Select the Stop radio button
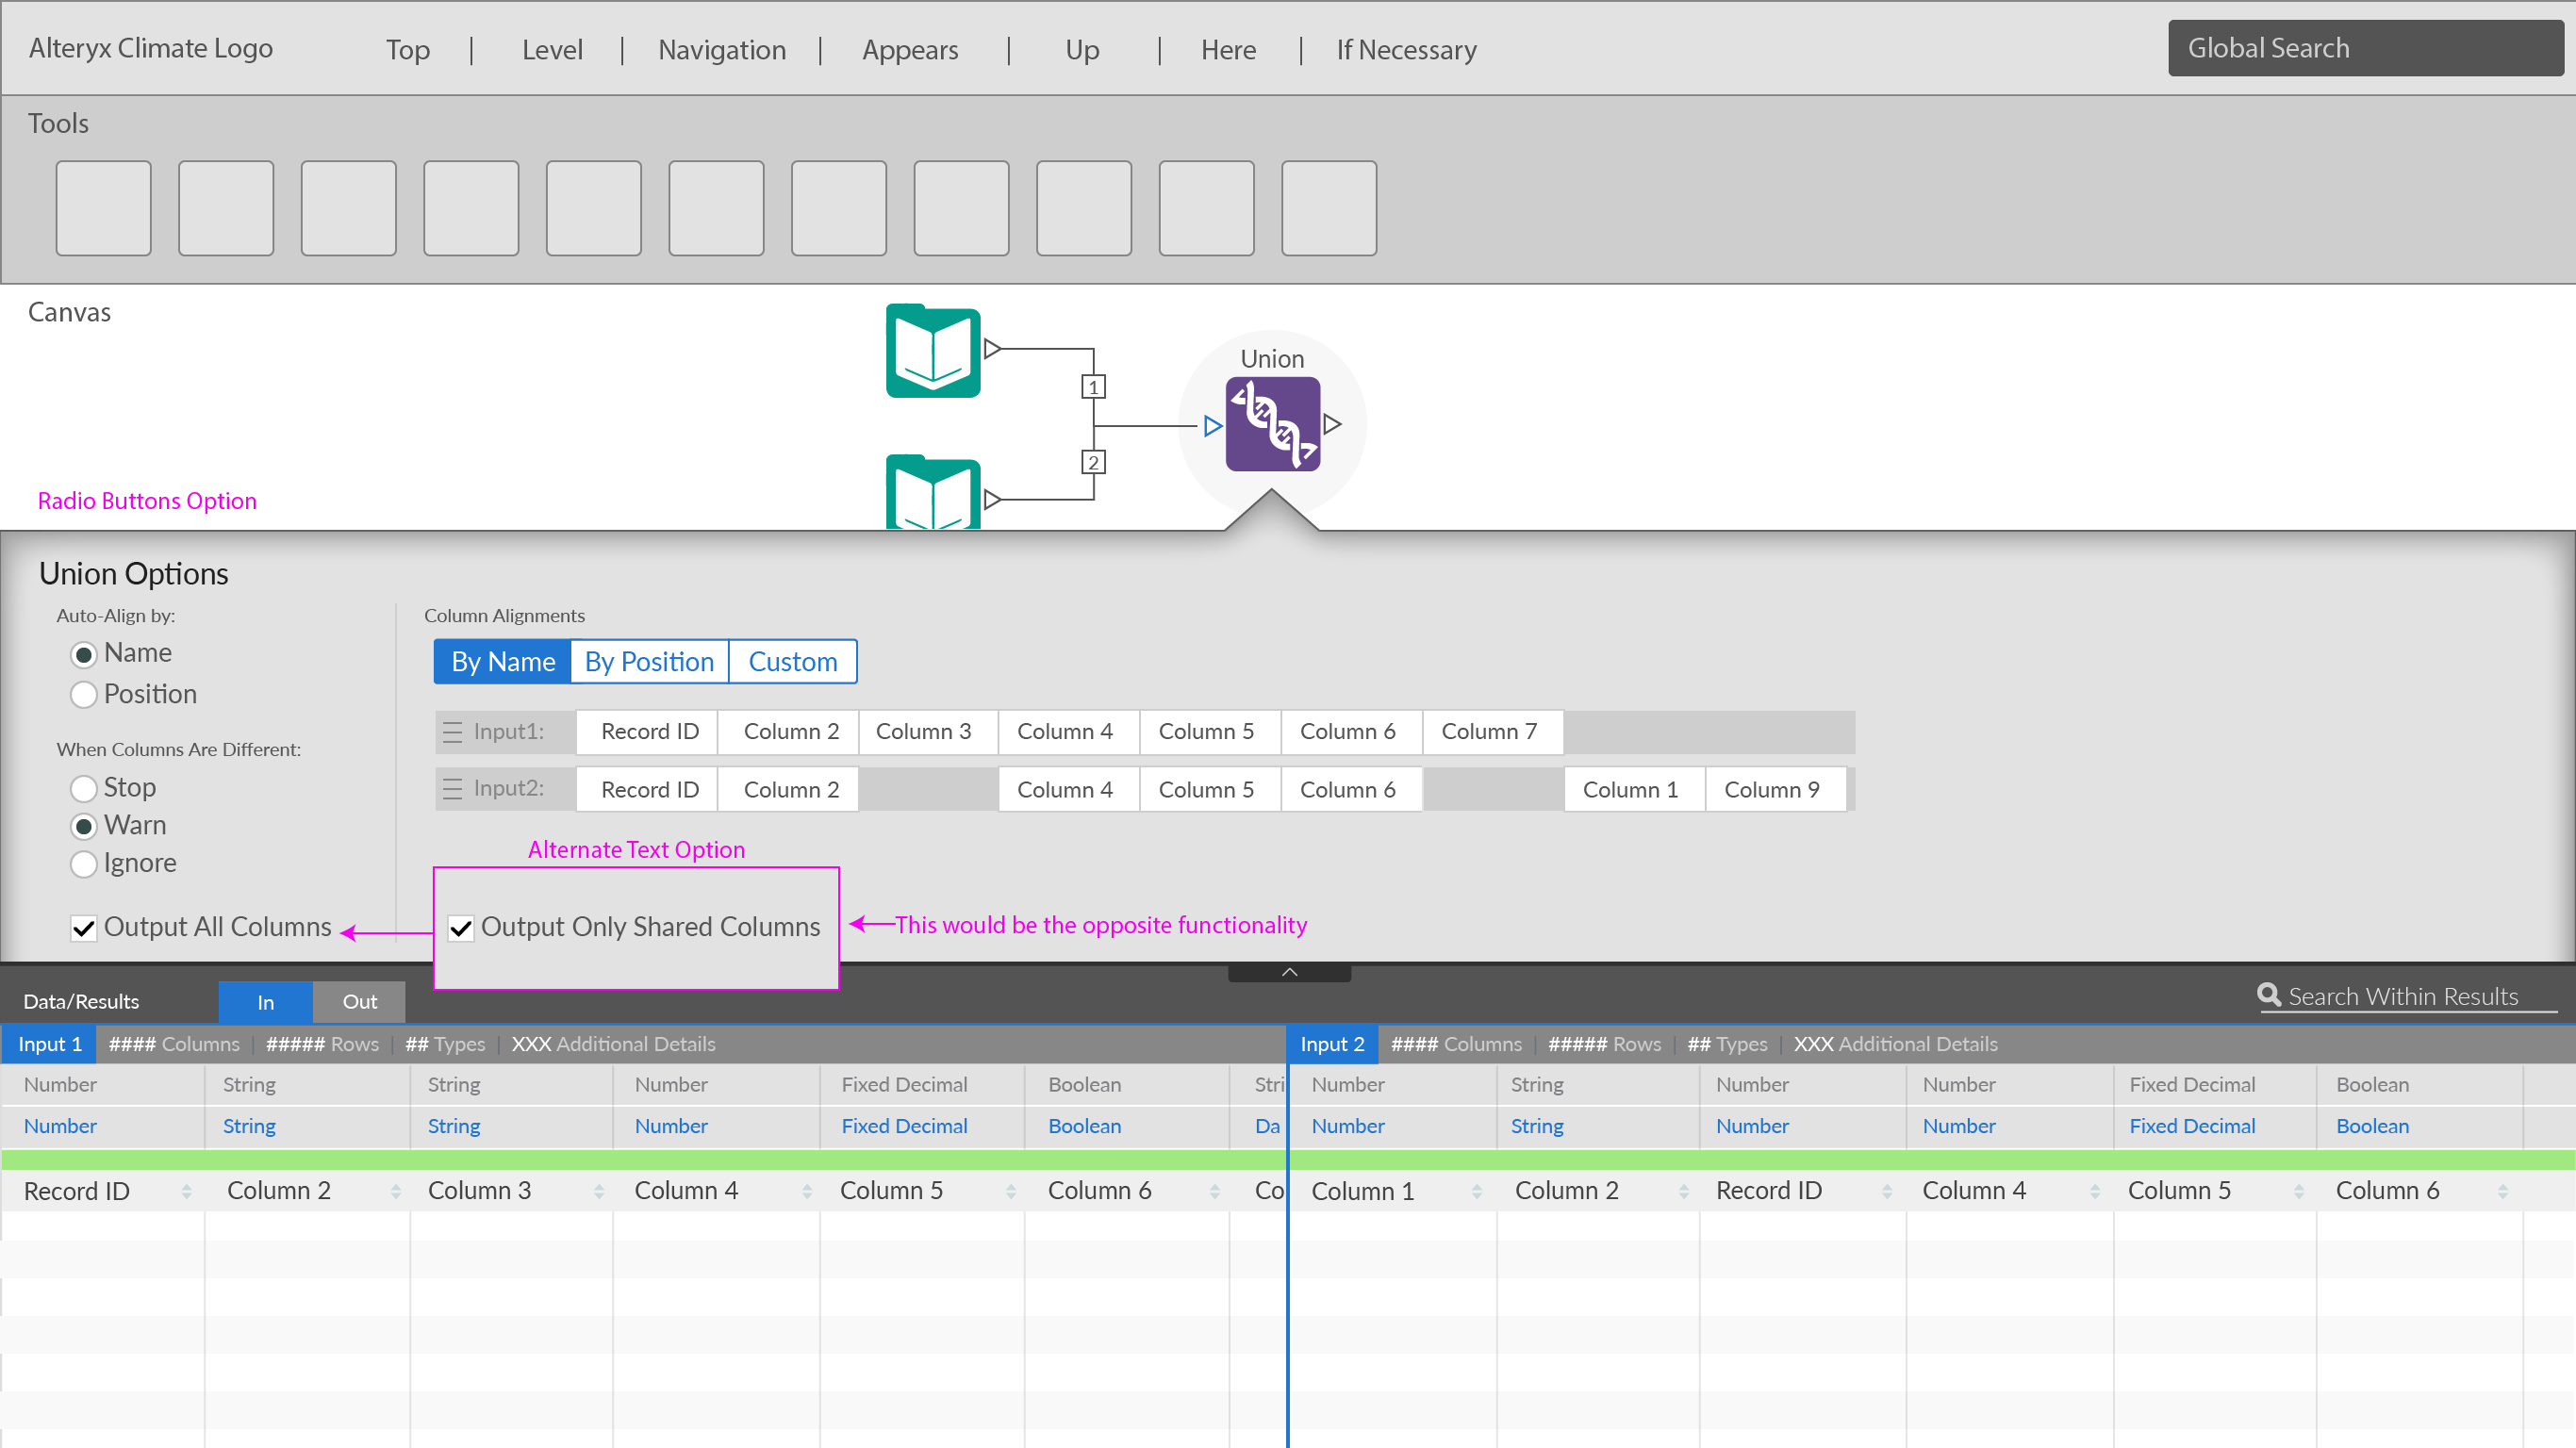The height and width of the screenshot is (1448, 2576). (x=84, y=788)
